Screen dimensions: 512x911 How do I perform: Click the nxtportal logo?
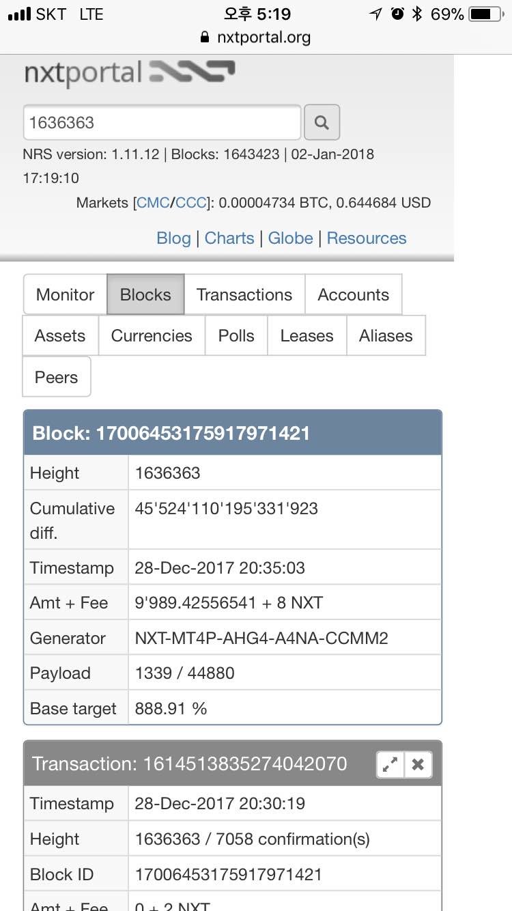(130, 73)
